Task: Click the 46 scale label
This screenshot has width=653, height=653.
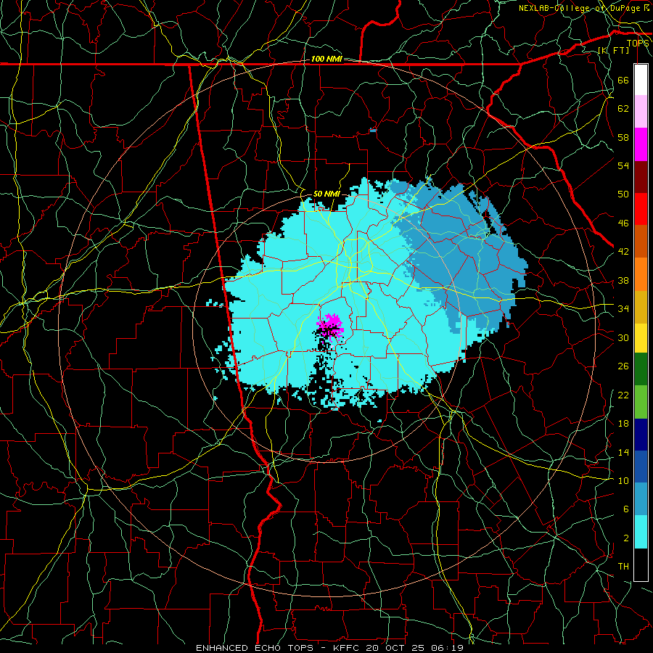Action: pyautogui.click(x=623, y=223)
